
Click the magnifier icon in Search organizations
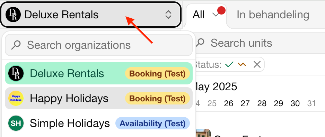click(x=16, y=45)
